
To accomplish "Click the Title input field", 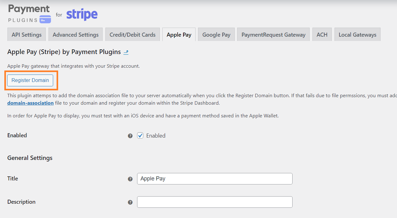I will click(x=215, y=179).
